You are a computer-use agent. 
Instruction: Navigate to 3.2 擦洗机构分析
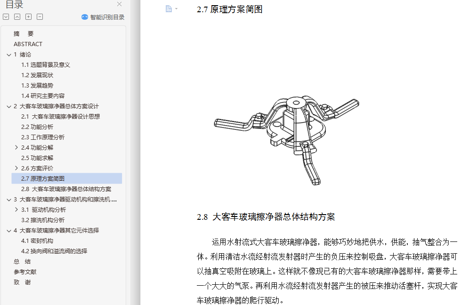(x=43, y=220)
